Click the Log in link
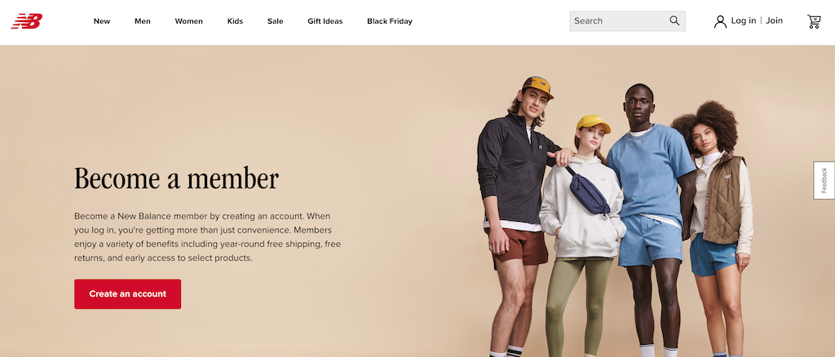The width and height of the screenshot is (835, 357). point(744,20)
